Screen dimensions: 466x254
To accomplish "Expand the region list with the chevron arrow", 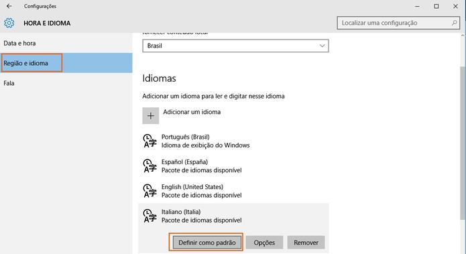I will pyautogui.click(x=322, y=46).
